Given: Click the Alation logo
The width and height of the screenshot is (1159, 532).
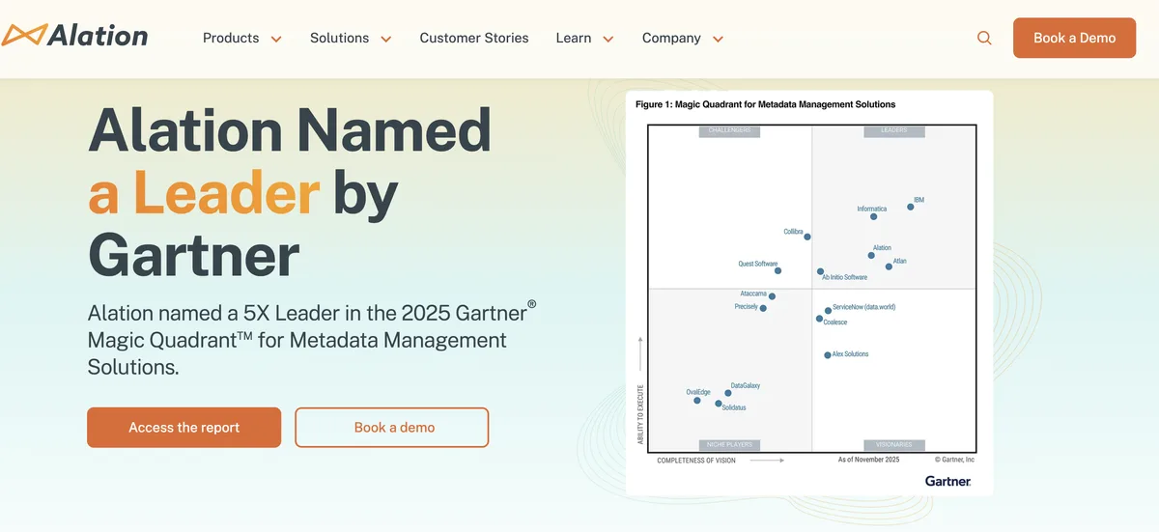Looking at the screenshot, I should [74, 37].
